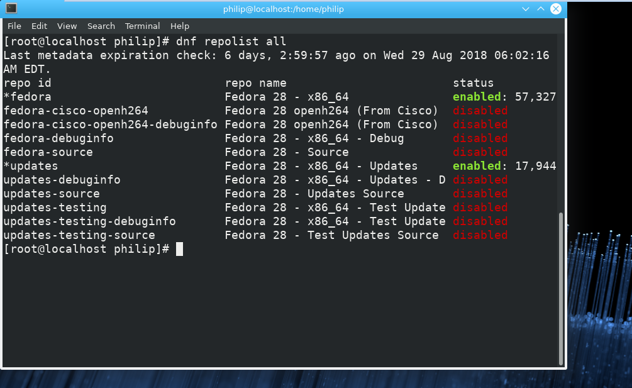Open the File menu
632x388 pixels.
14,26
